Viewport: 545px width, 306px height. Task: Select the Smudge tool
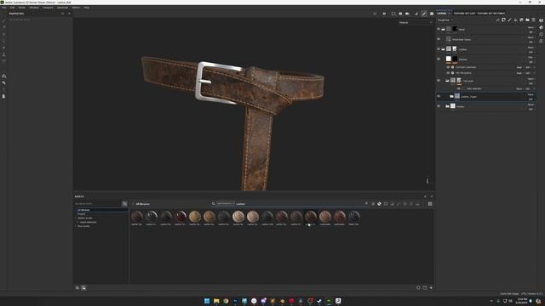pyautogui.click(x=3, y=48)
